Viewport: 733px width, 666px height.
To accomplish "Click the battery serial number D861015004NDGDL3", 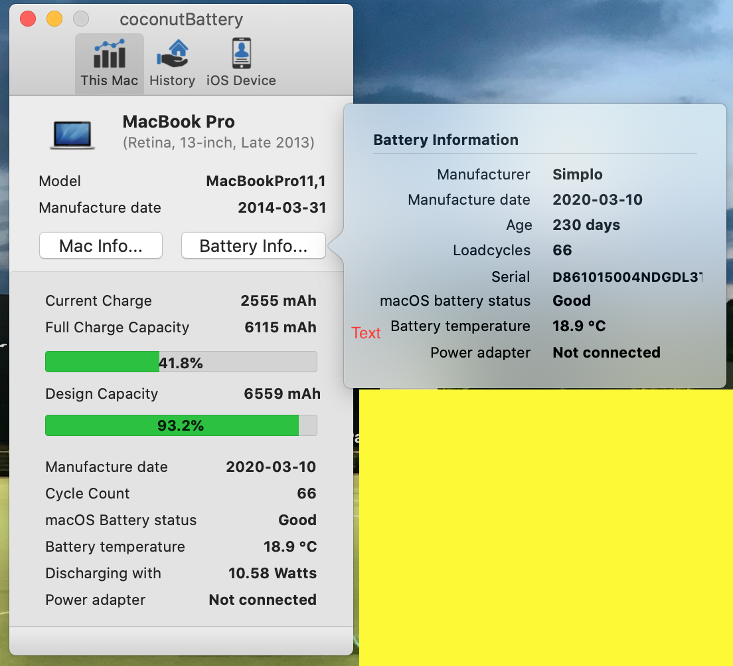I will tap(627, 277).
